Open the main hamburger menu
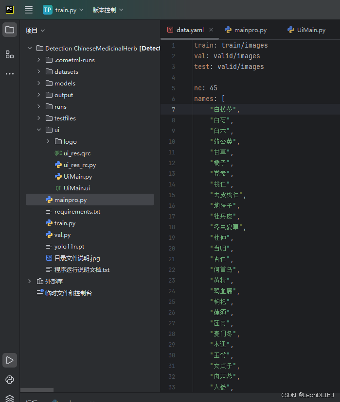Image resolution: width=340 pixels, height=402 pixels. pos(29,10)
